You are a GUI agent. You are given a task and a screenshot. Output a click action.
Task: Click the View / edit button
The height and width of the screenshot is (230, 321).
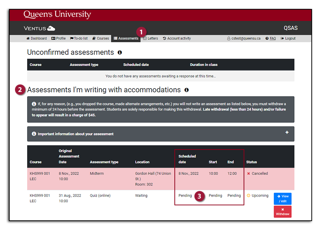pyautogui.click(x=282, y=199)
